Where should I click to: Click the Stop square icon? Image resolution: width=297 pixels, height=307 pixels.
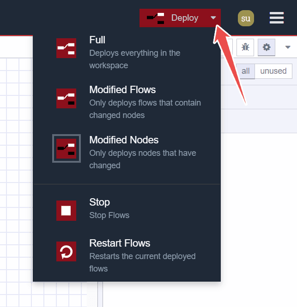coord(66,211)
